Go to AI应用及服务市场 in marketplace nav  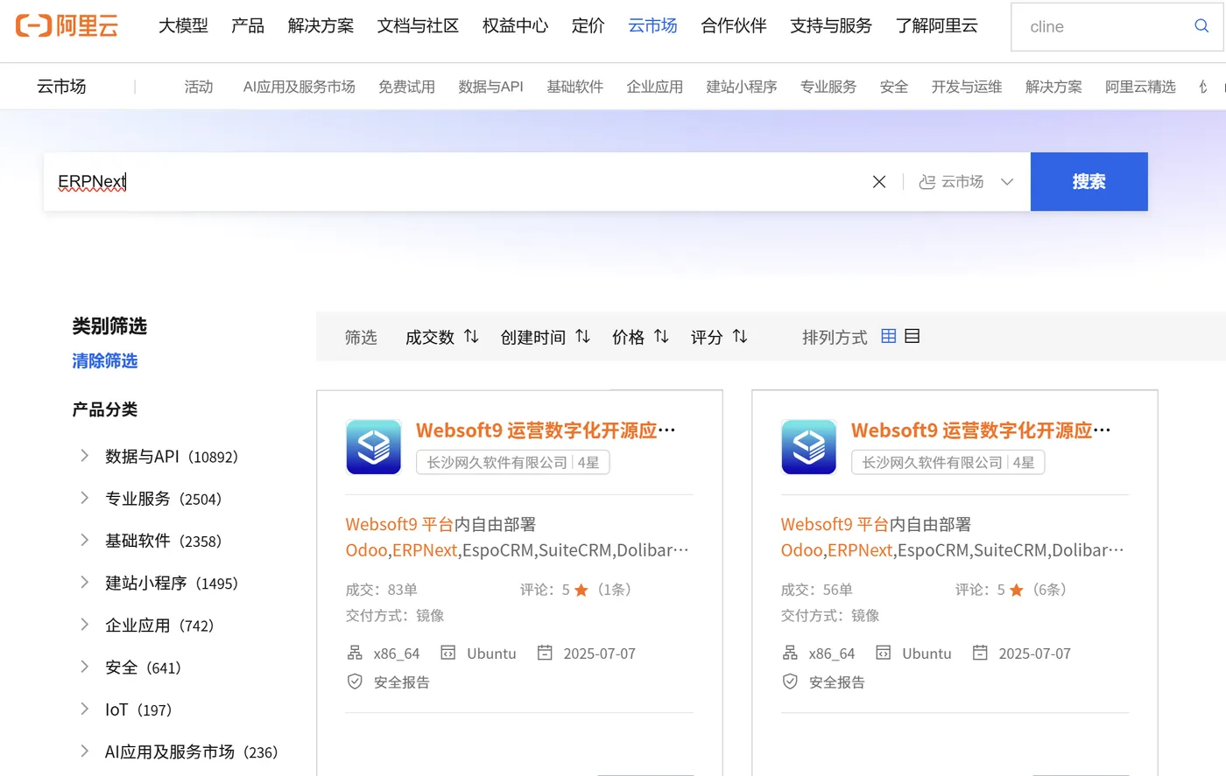[299, 87]
